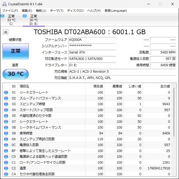Click the previous disk arrow button

(6, 32)
